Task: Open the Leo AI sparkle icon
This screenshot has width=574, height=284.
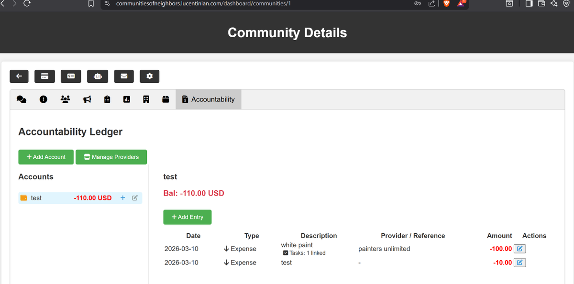Action: [554, 3]
